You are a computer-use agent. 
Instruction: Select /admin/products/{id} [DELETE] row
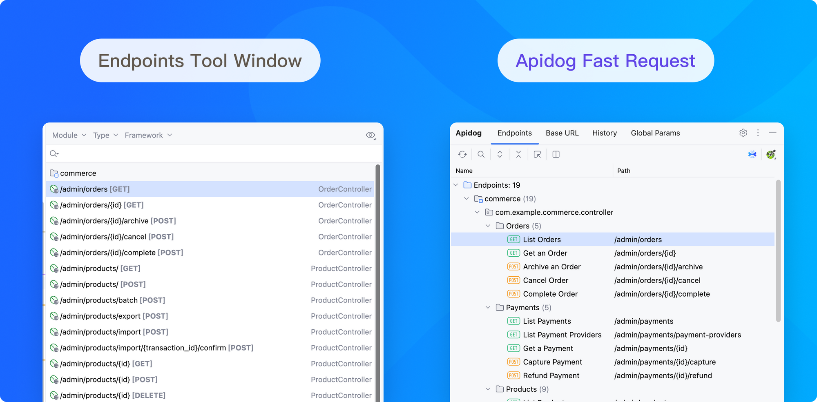pyautogui.click(x=210, y=395)
